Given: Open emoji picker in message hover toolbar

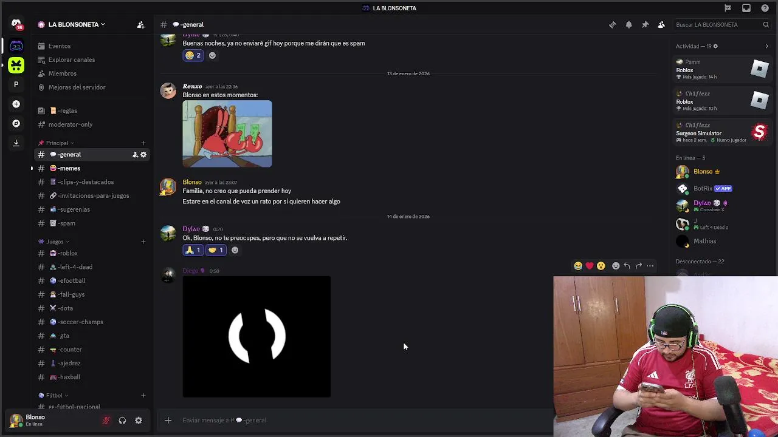Looking at the screenshot, I should (x=616, y=266).
